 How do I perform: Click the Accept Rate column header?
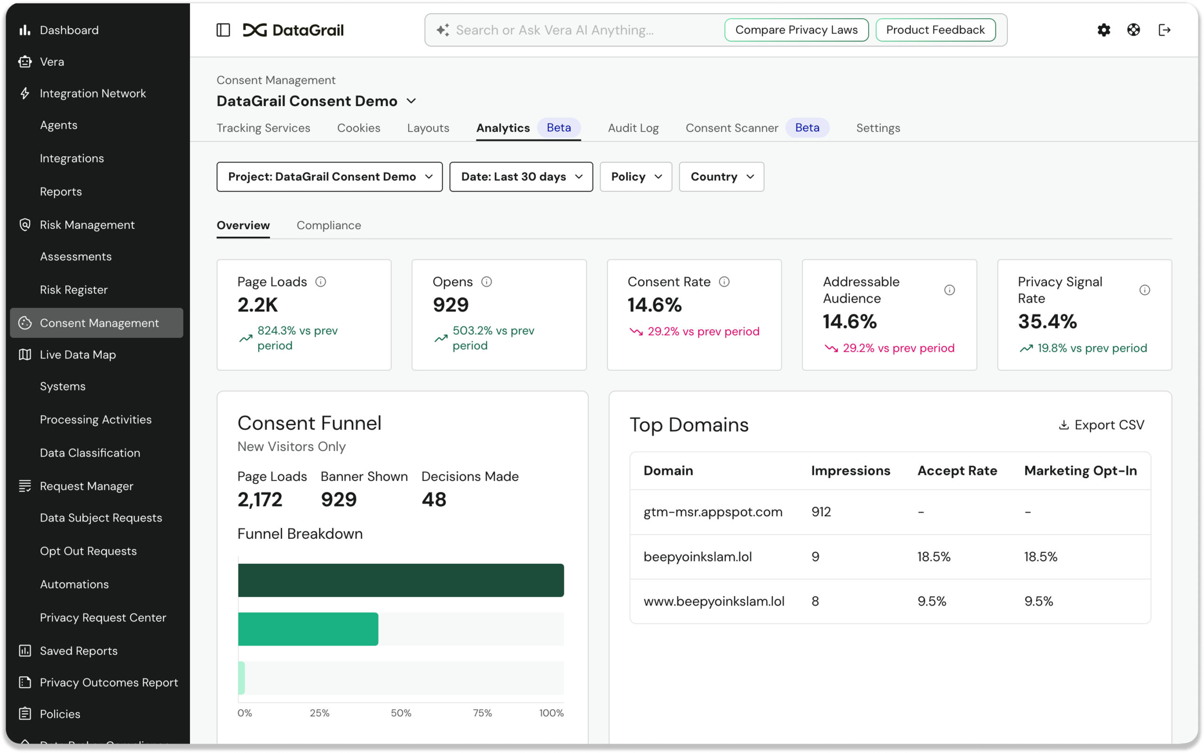tap(957, 471)
